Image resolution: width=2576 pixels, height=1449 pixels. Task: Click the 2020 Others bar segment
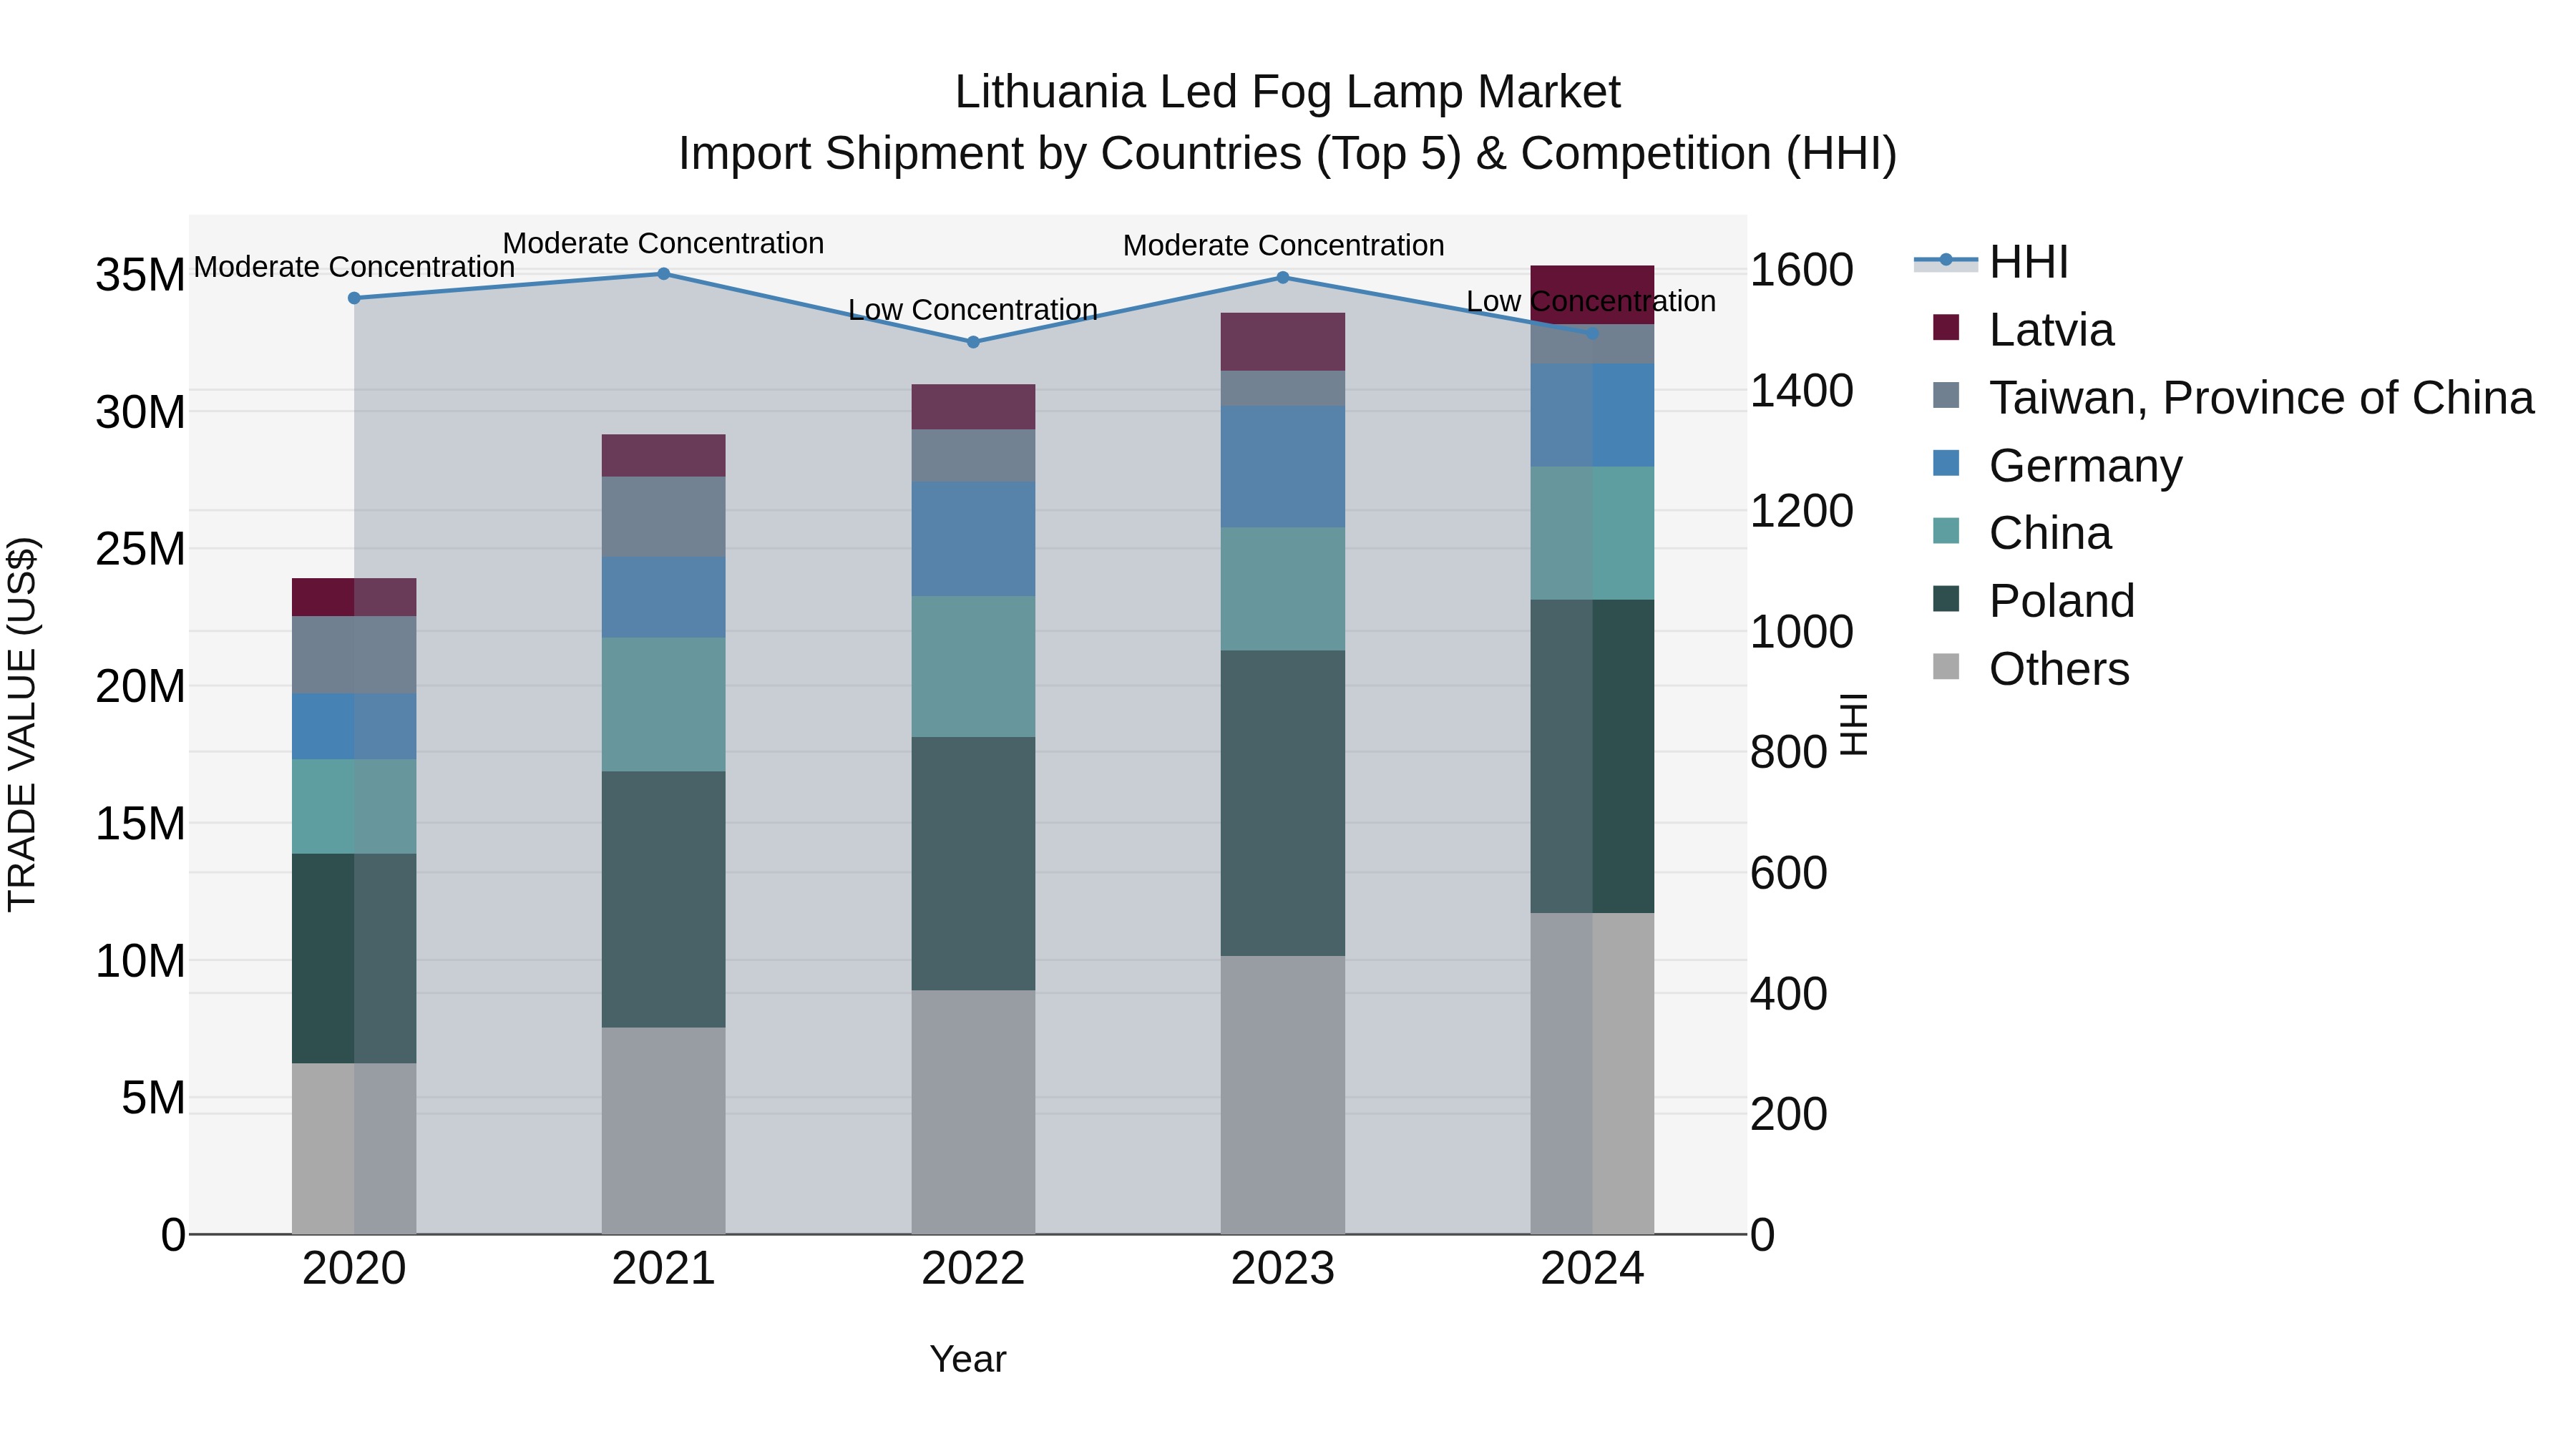(x=354, y=1148)
